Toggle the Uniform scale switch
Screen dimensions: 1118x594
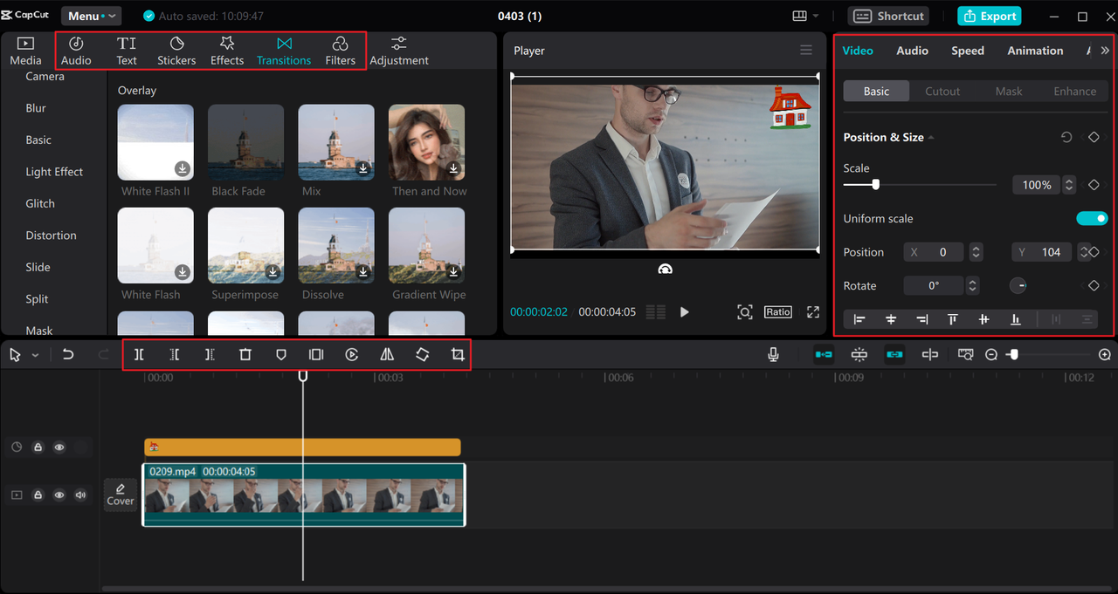coord(1092,218)
